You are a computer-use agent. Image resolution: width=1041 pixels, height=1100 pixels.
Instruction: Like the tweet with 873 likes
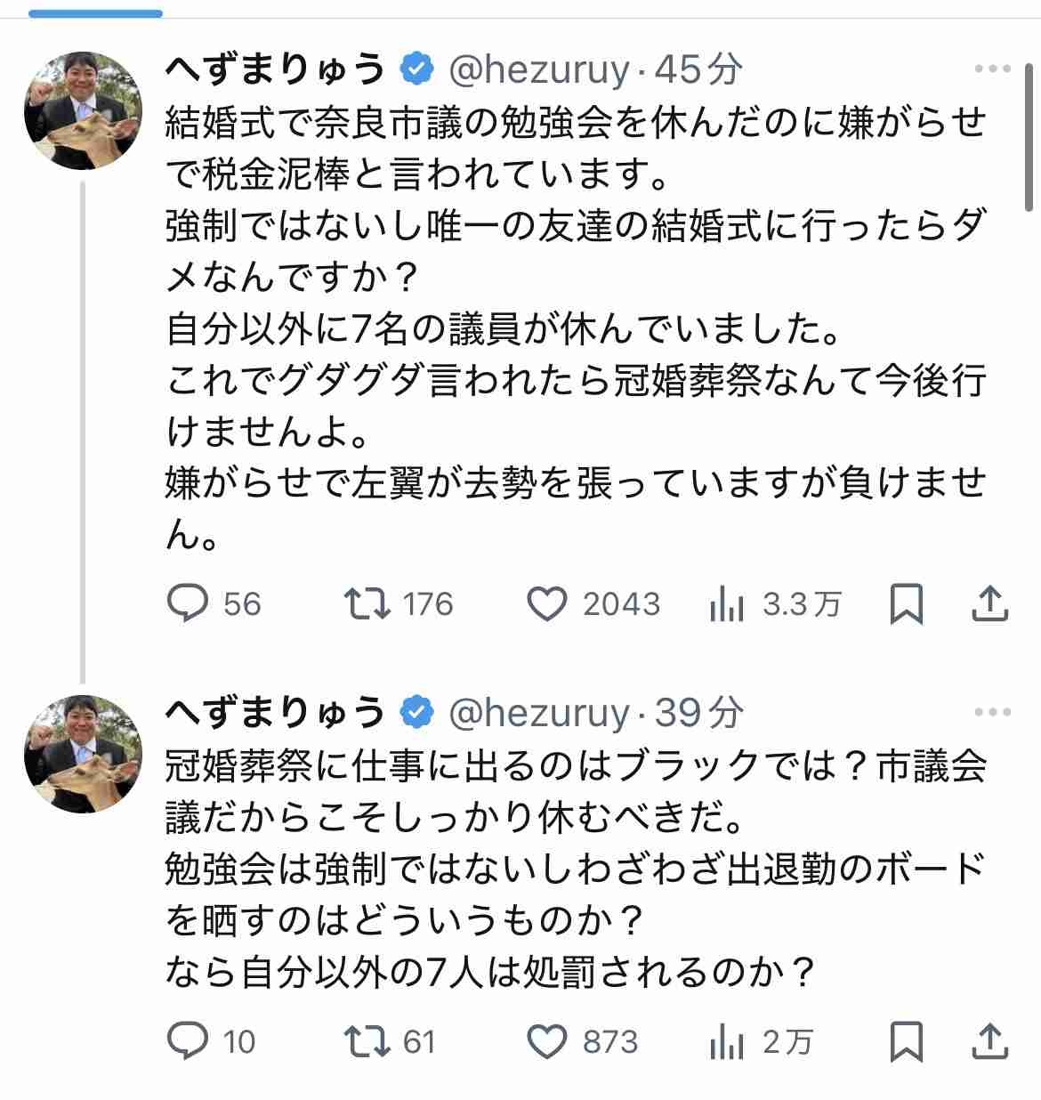click(547, 1040)
